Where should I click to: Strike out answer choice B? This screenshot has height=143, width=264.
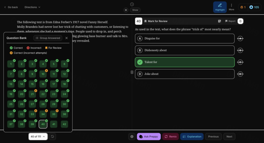[x=240, y=50]
